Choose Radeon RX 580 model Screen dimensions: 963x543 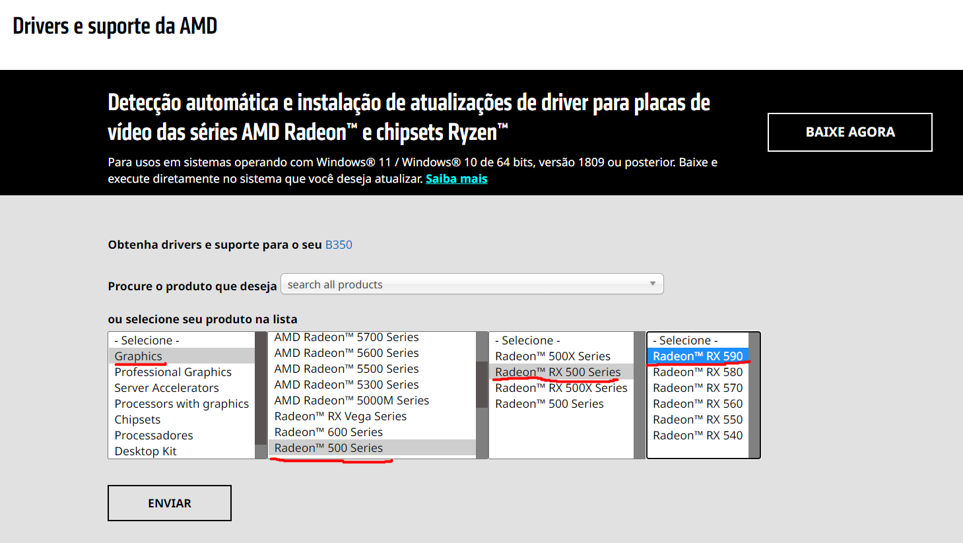(x=698, y=372)
